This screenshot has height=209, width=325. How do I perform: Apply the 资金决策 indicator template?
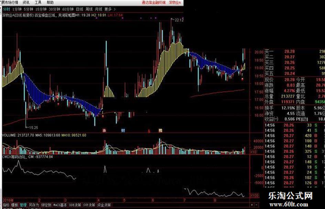coord(104,205)
